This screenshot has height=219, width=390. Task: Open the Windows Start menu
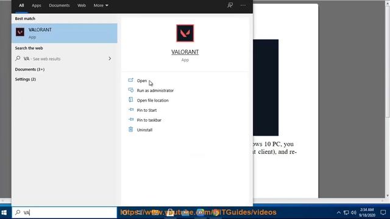pyautogui.click(x=4, y=212)
